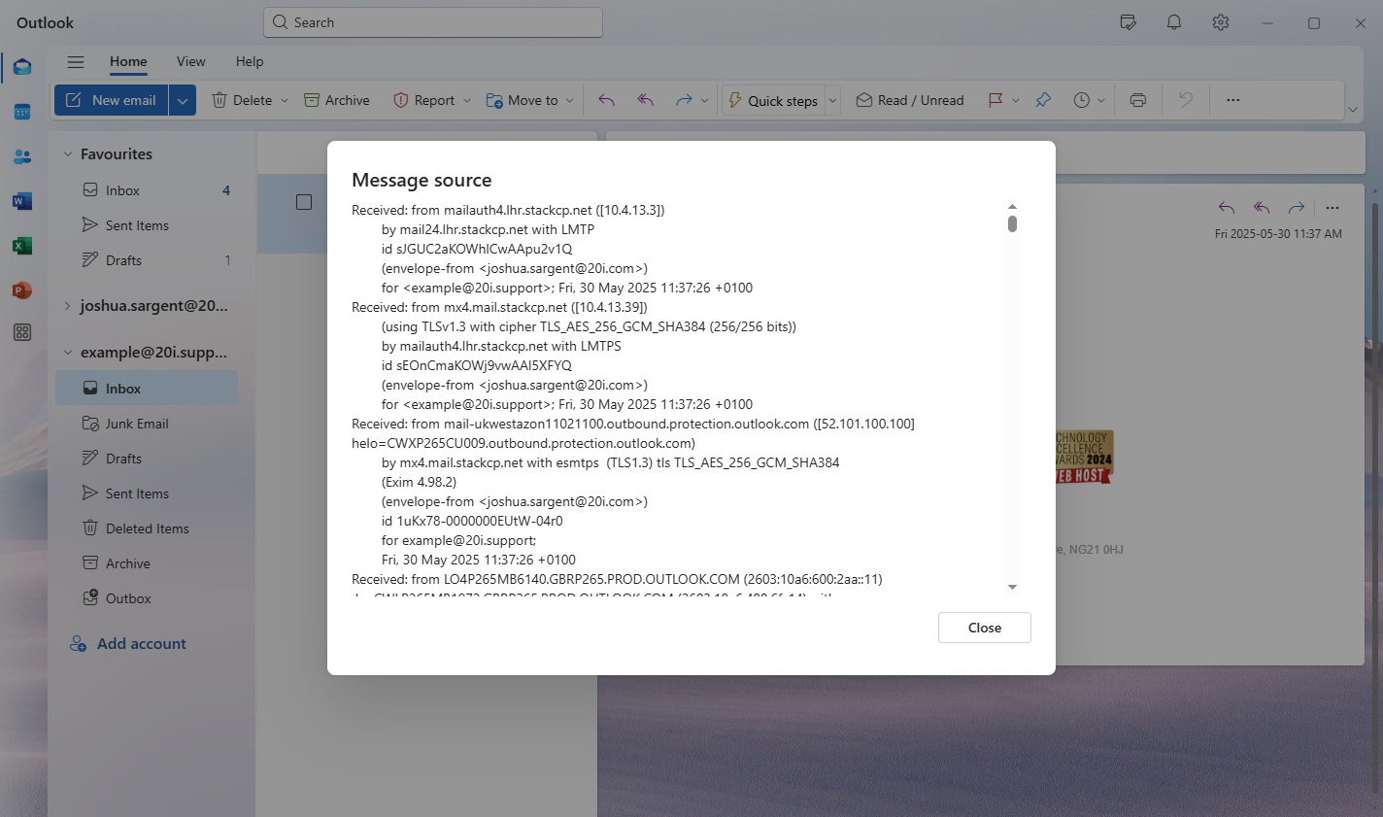Screen dimensions: 1383x817
Task: Click the New email button
Action: [x=112, y=100]
